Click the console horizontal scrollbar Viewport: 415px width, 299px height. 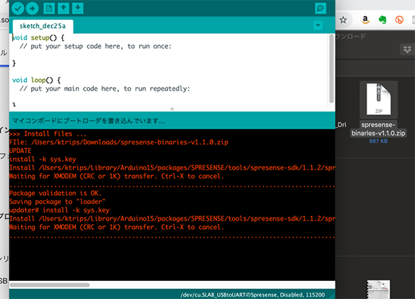50,285
